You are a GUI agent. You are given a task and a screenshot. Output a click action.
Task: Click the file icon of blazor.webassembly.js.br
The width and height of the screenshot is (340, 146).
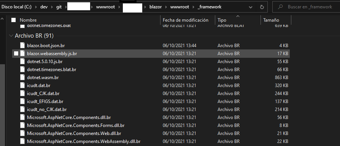click(22, 53)
